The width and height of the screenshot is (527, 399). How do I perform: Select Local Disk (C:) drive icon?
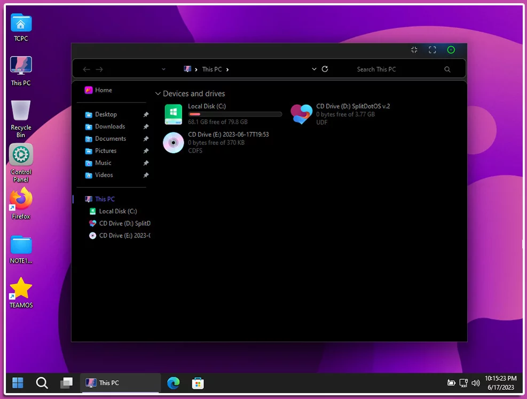pyautogui.click(x=174, y=114)
